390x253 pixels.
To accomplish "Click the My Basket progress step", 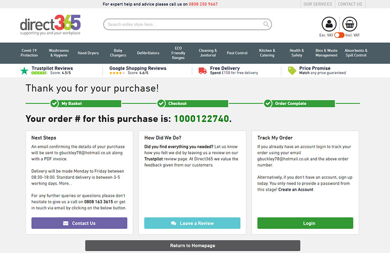I will tap(72, 103).
